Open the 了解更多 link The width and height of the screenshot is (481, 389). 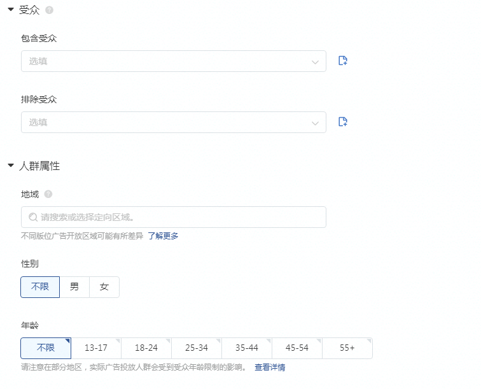pyautogui.click(x=164, y=236)
